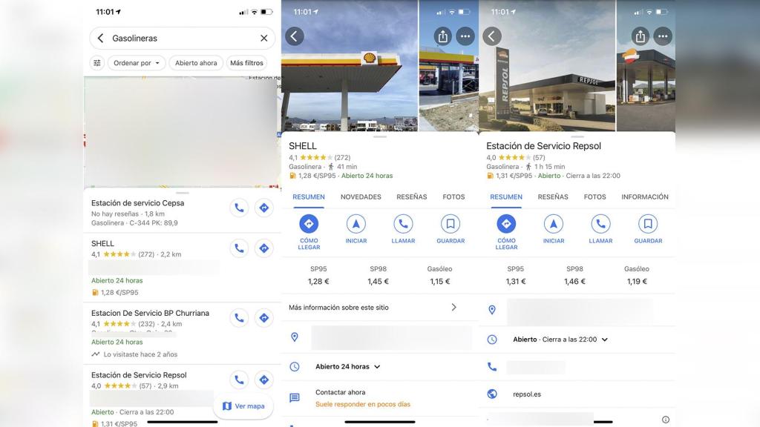Switch to SHELL Novedades tab
760x427 pixels.
[x=361, y=197]
